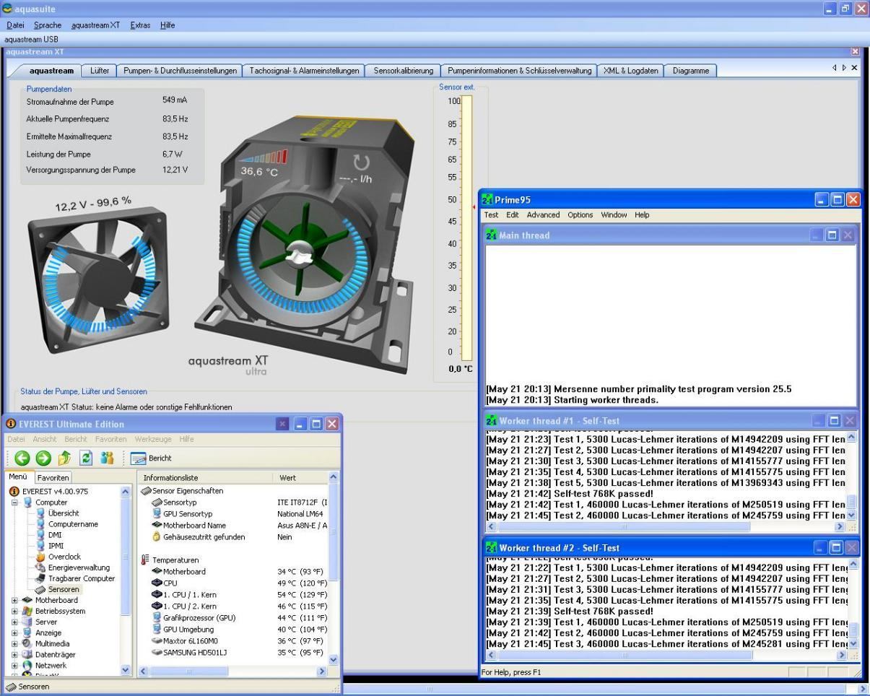The image size is (870, 696).
Task: Open the Sensorkalibrierung tab
Action: (404, 71)
